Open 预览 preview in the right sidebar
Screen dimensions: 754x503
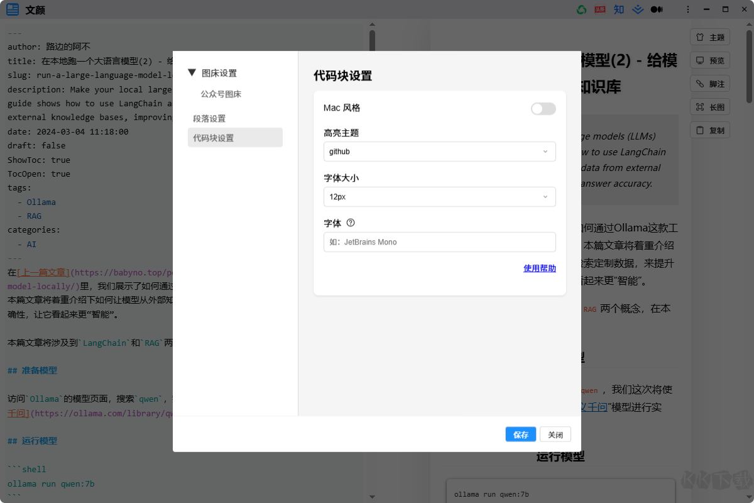pos(709,60)
